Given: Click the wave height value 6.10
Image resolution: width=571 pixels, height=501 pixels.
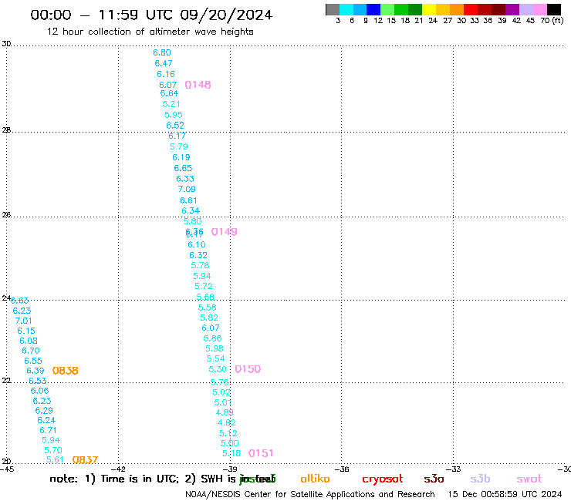Looking at the screenshot, I should pos(197,244).
